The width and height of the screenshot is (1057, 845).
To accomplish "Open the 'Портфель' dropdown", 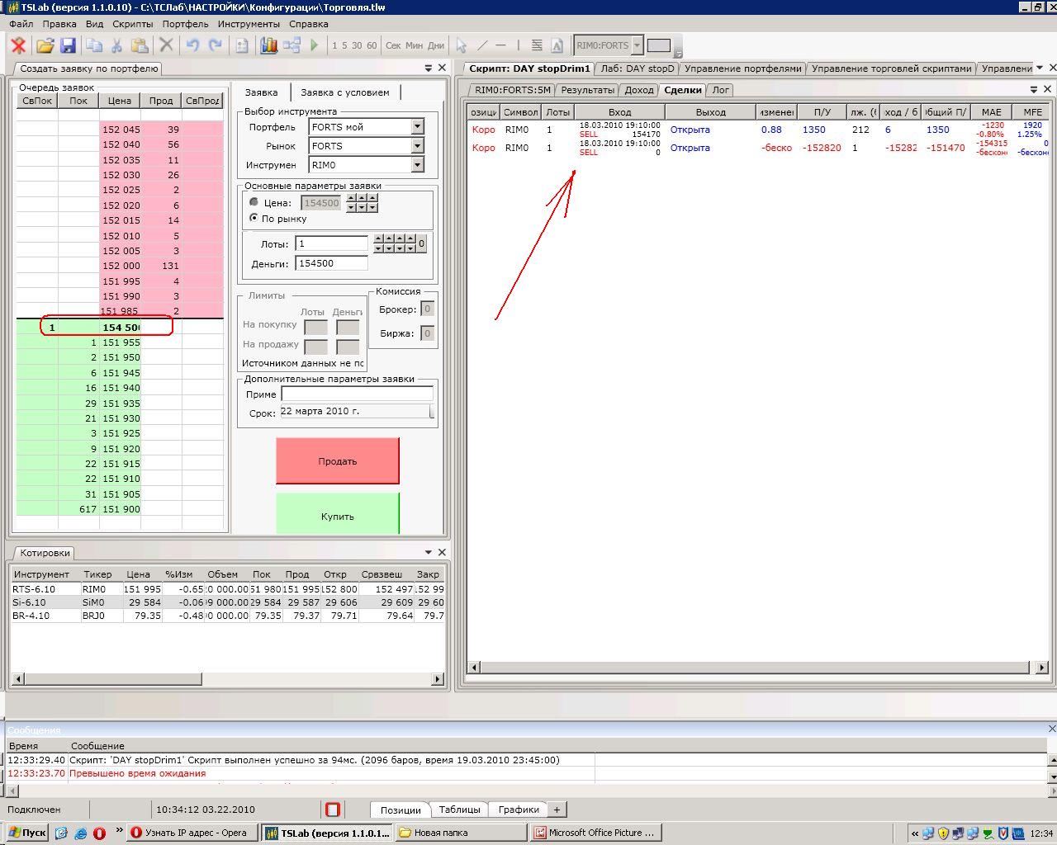I will 417,127.
